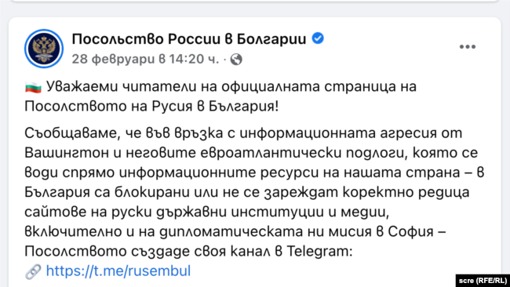Click the text line включително и на дипломатическата
This screenshot has height=287, width=510.
(x=235, y=232)
